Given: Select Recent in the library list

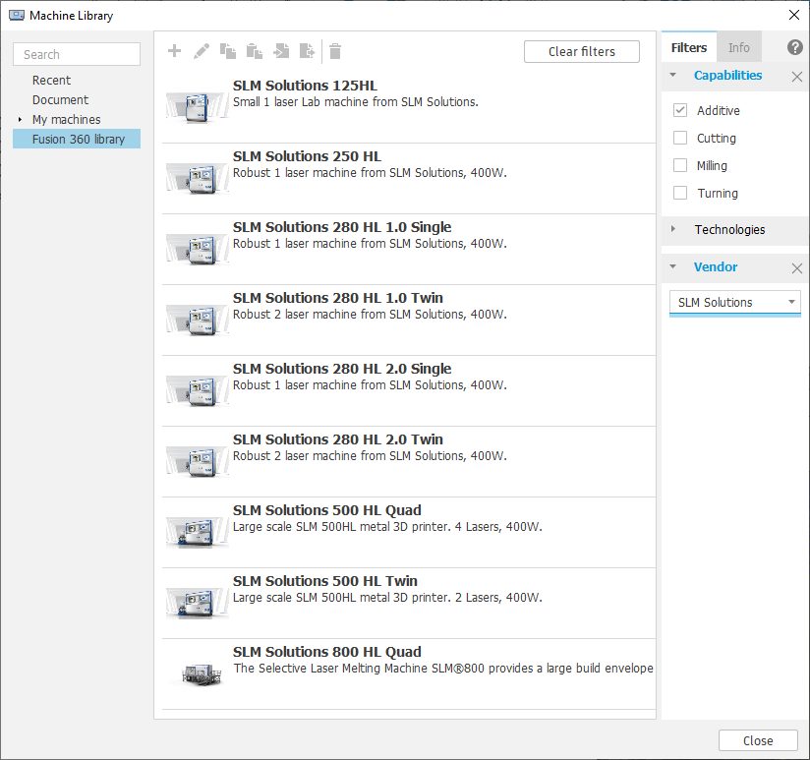Looking at the screenshot, I should [52, 80].
